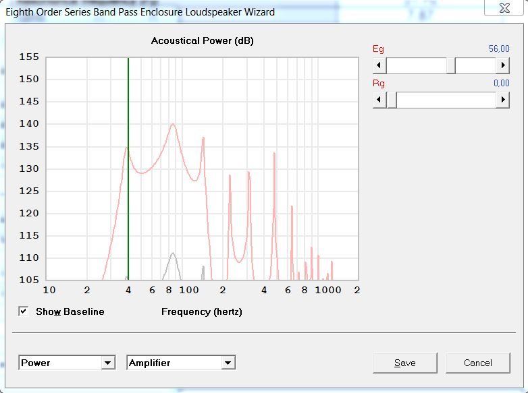This screenshot has width=528, height=393.
Task: Click the Eg slider track left of the thumb
Action: (416, 65)
